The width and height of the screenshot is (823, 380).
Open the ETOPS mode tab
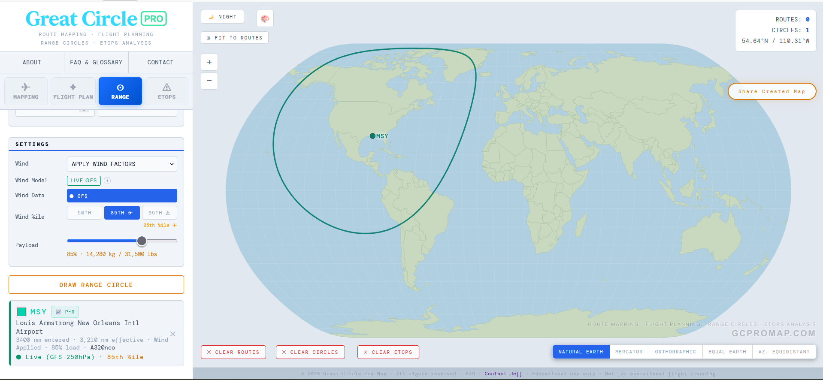[166, 91]
